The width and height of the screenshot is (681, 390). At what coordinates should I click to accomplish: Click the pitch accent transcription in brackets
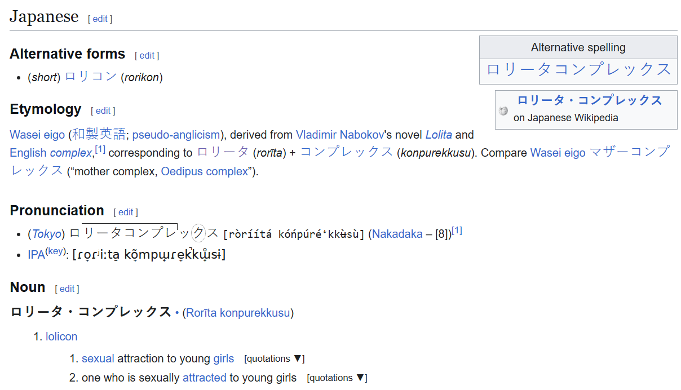pos(294,234)
